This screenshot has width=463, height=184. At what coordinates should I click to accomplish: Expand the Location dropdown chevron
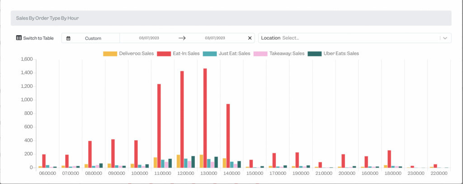point(445,38)
